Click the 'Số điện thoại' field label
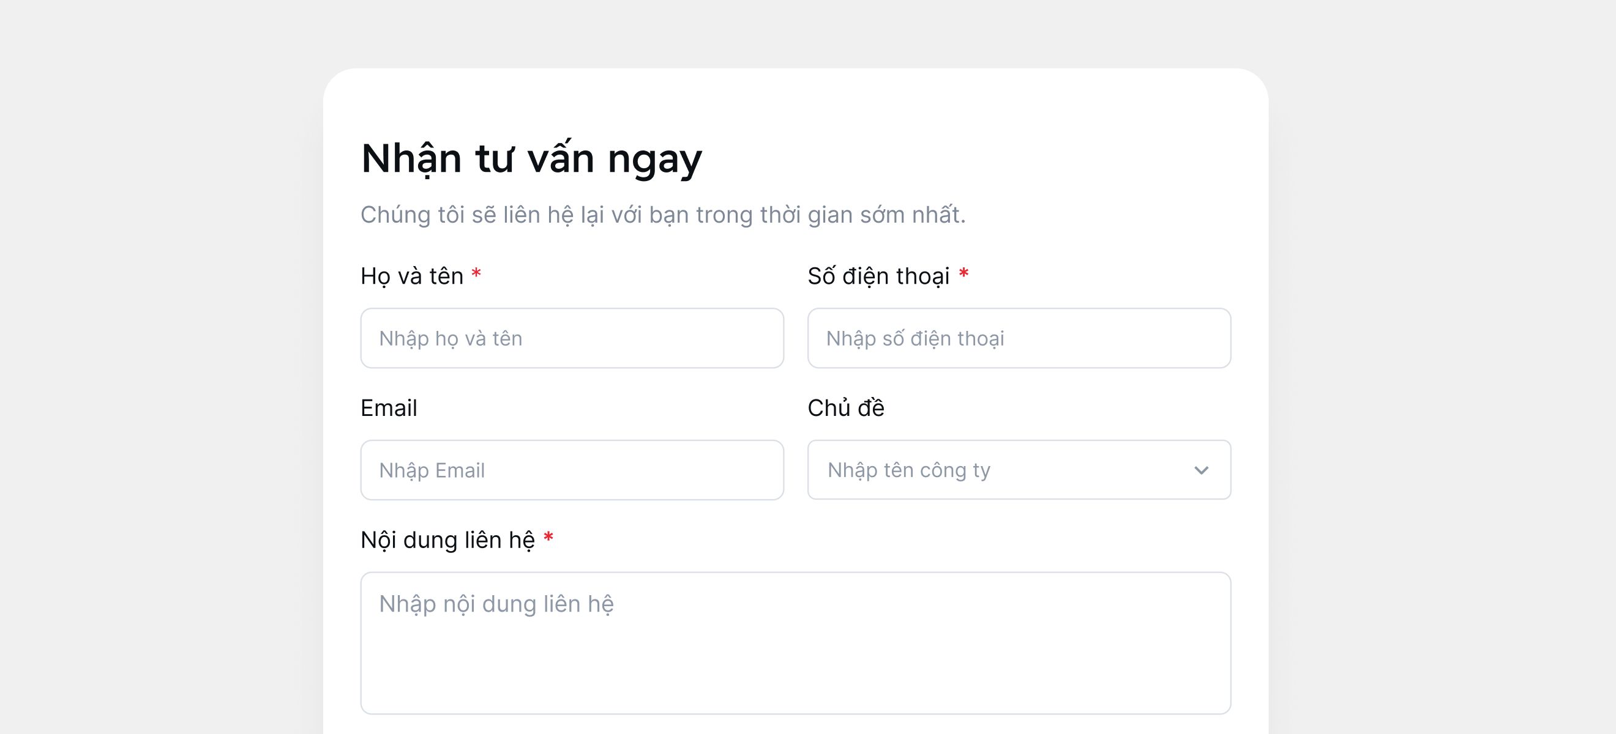1616x734 pixels. 881,274
